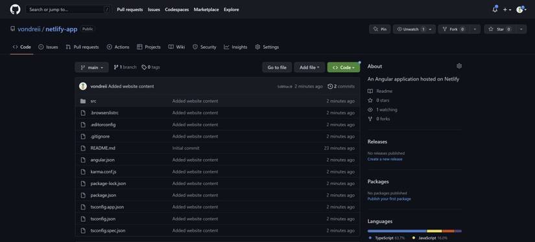Fork the repository
Screen dimensions: 535x242
point(454,29)
